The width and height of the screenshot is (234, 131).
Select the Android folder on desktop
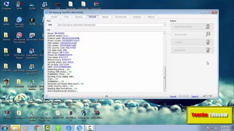(x=6, y=36)
